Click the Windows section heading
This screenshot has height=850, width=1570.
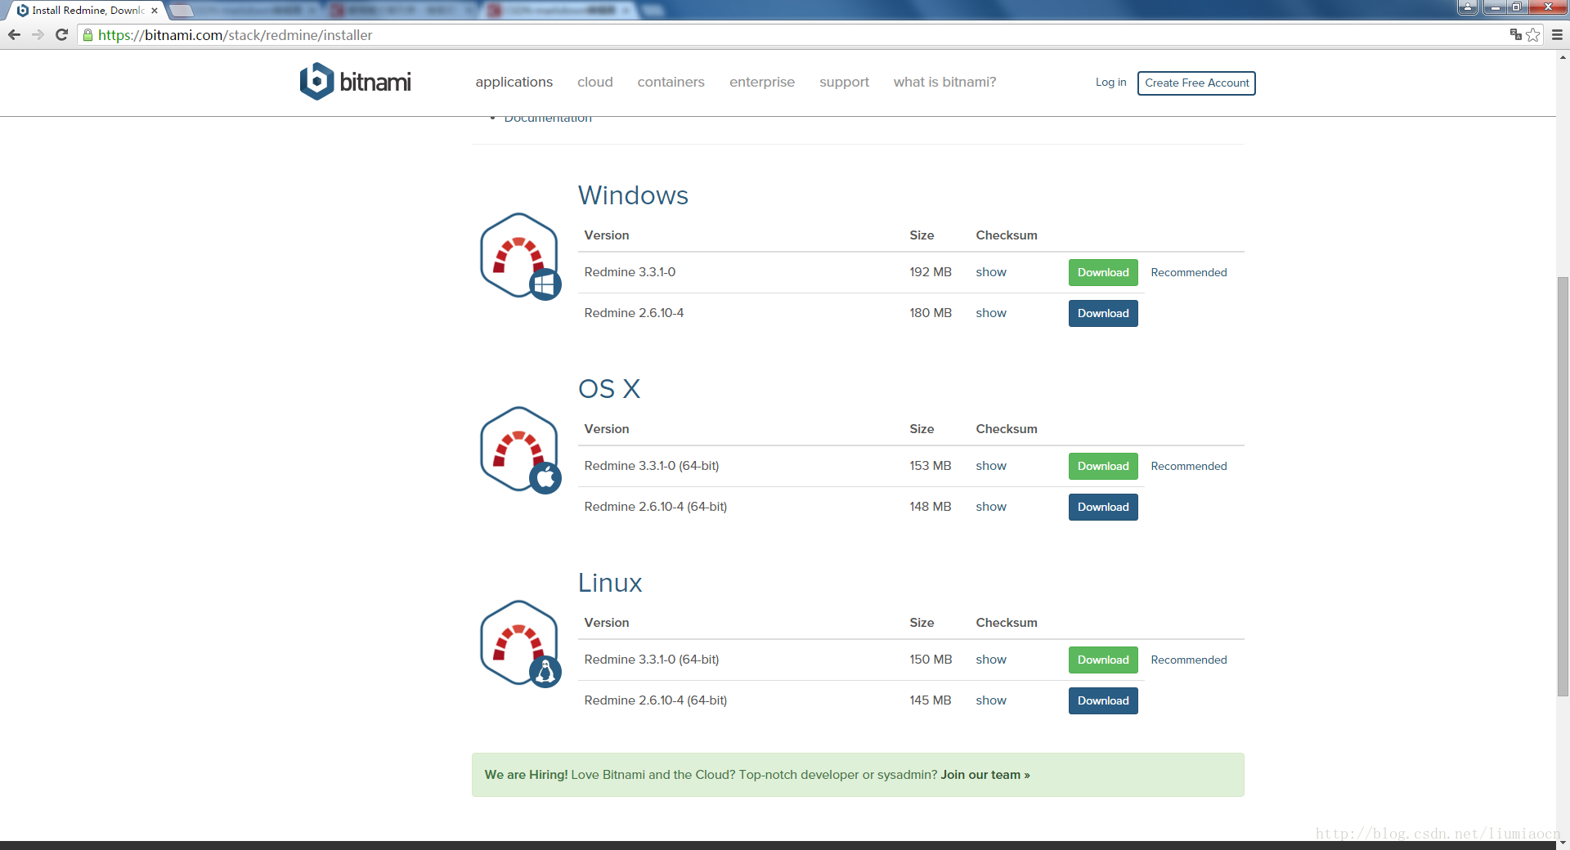[633, 195]
